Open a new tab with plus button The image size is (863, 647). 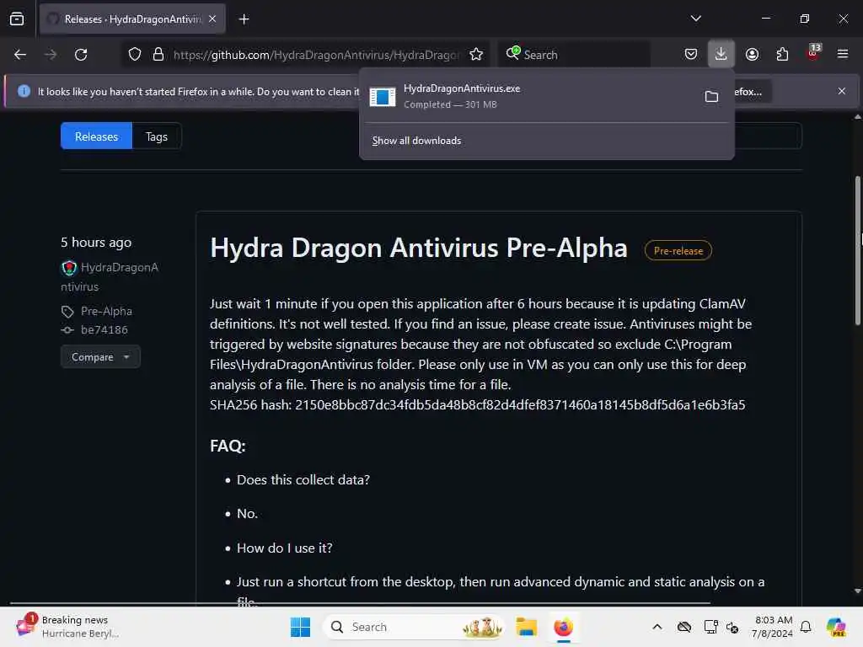244,19
